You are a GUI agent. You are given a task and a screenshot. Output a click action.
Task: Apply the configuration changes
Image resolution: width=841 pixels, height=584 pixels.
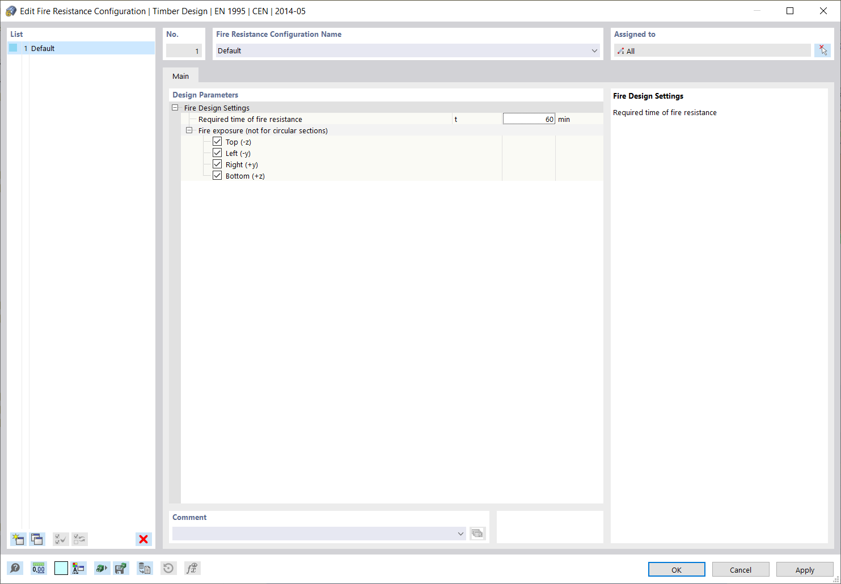point(805,569)
